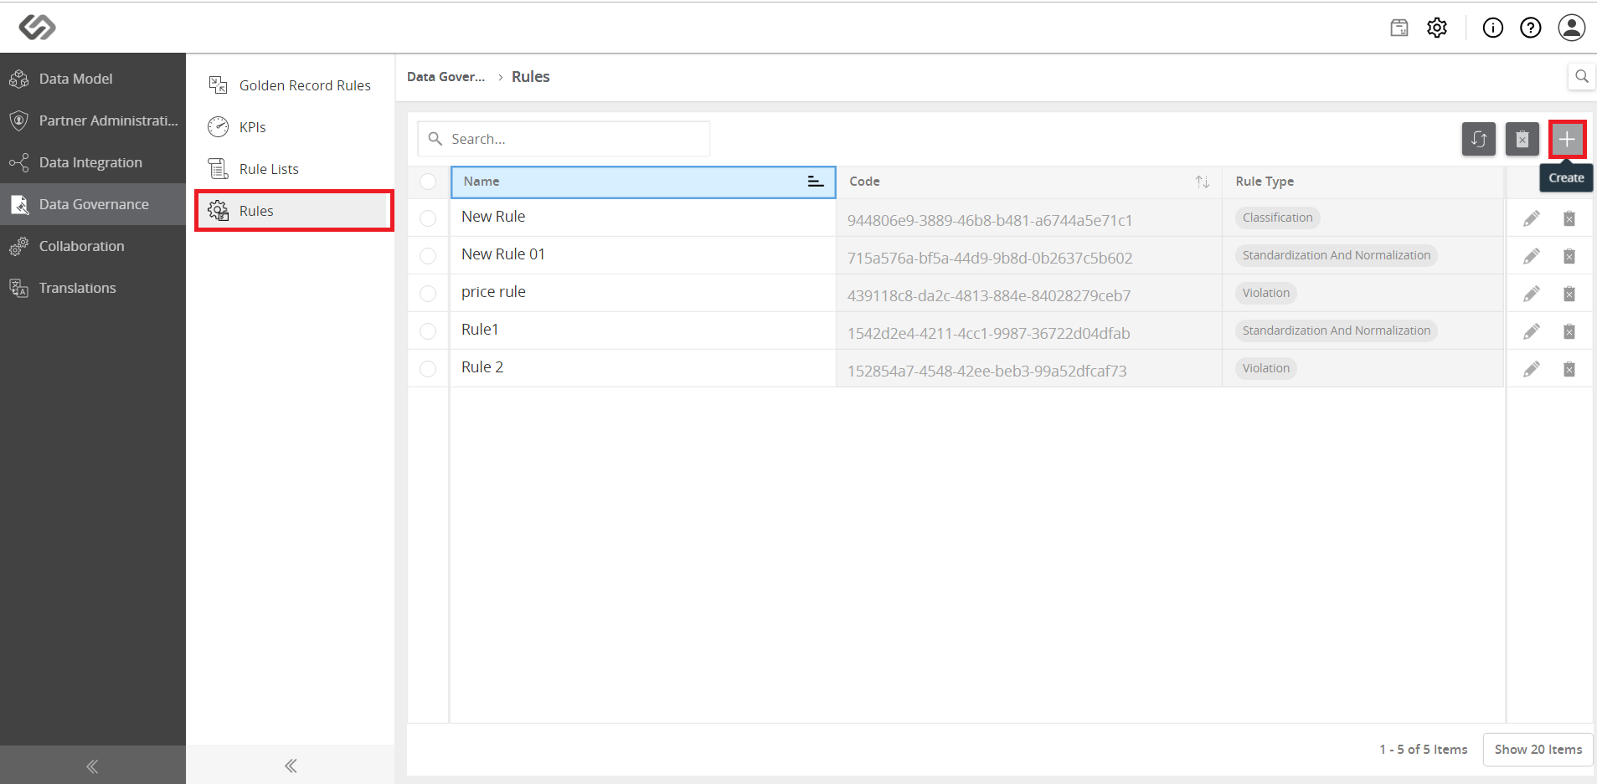Collapse the main dark sidebar
1597x784 pixels.
point(92,766)
